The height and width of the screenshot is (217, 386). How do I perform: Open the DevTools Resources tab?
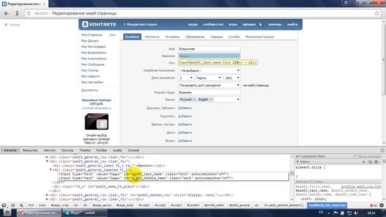30,150
